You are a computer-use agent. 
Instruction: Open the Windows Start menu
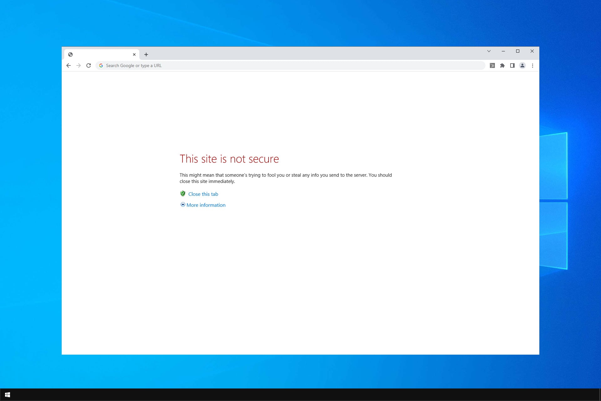8,395
